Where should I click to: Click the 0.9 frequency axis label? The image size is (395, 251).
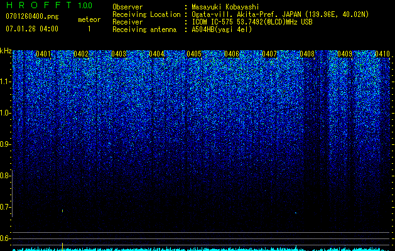[5, 144]
